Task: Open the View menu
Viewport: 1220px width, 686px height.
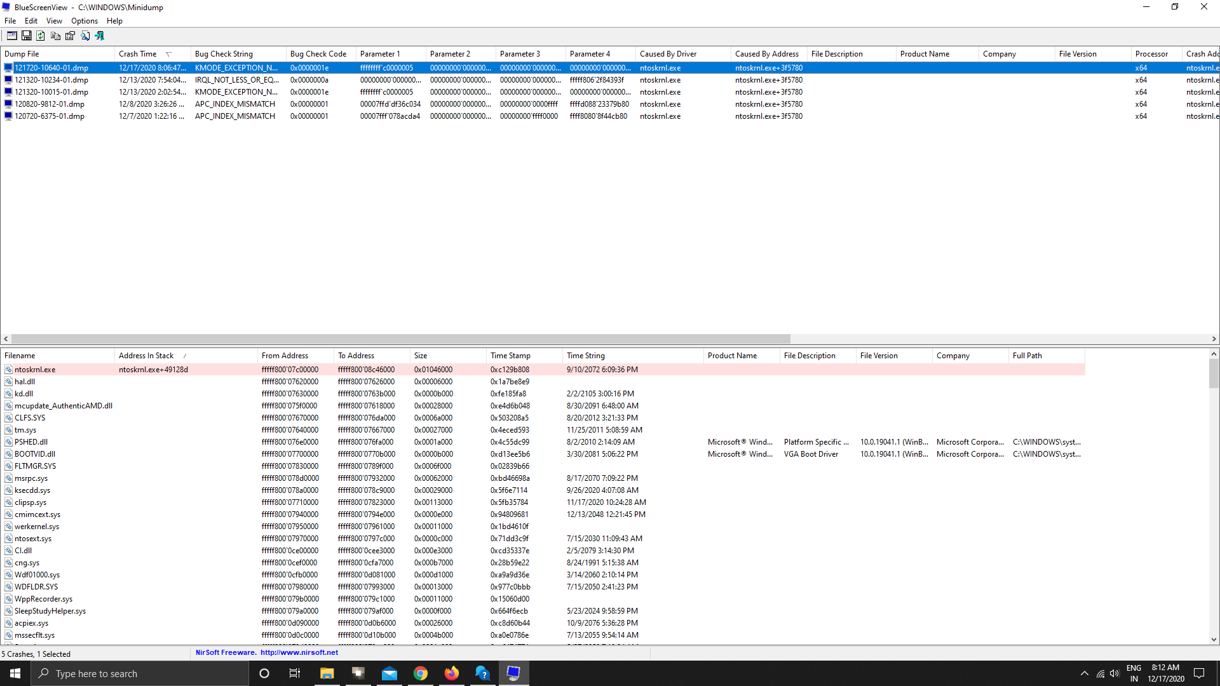Action: (54, 21)
